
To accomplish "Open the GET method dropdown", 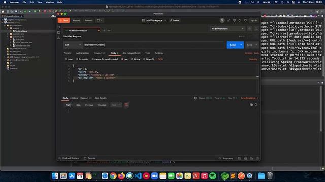I will 73,45.
